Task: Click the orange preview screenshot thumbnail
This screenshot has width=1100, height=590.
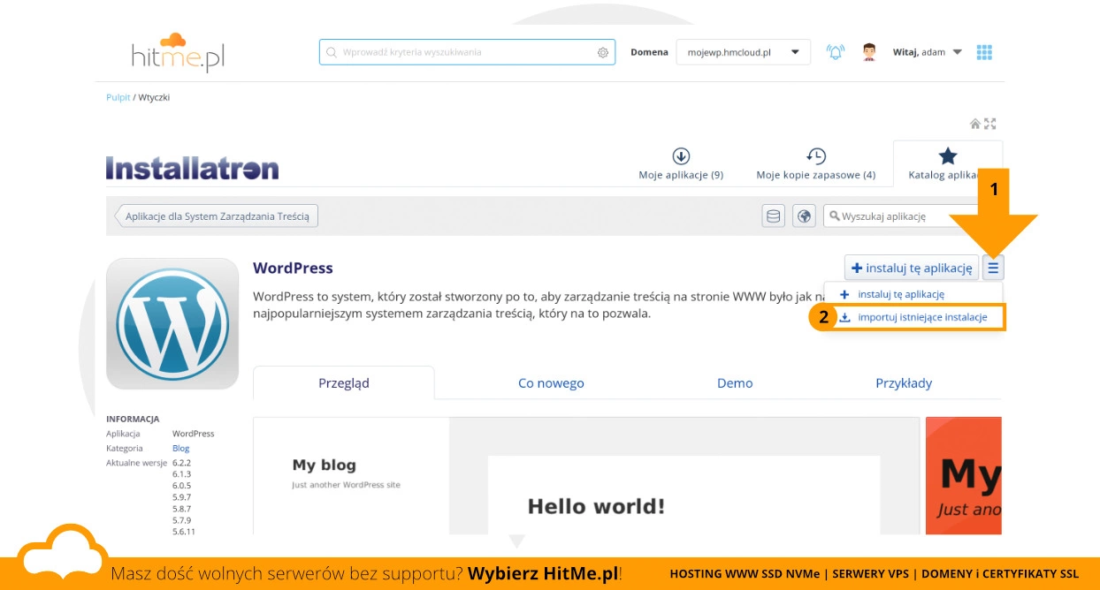Action: click(964, 476)
